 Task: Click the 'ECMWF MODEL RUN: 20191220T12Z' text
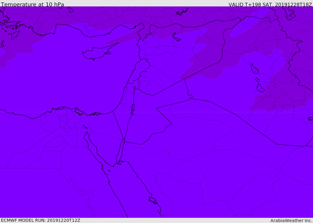[41, 220]
